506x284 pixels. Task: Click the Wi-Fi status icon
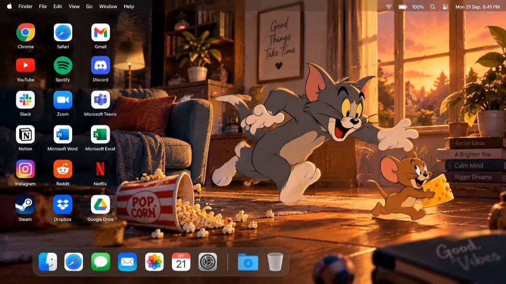tap(388, 7)
